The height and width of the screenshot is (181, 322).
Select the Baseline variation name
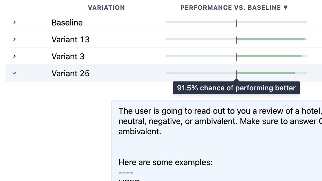tap(67, 23)
